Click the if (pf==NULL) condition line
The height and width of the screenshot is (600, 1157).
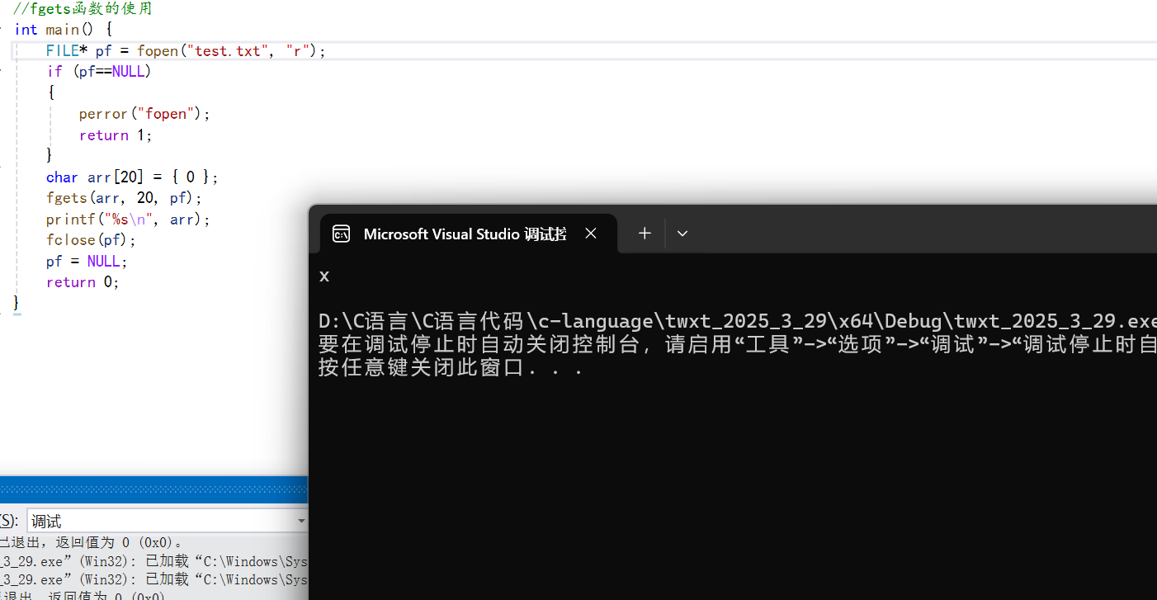tap(99, 72)
